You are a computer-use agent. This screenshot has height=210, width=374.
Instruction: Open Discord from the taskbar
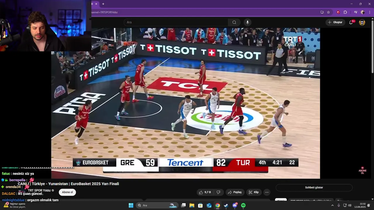(235, 205)
